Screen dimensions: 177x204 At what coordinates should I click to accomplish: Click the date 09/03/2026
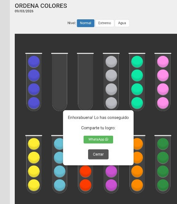pyautogui.click(x=24, y=11)
